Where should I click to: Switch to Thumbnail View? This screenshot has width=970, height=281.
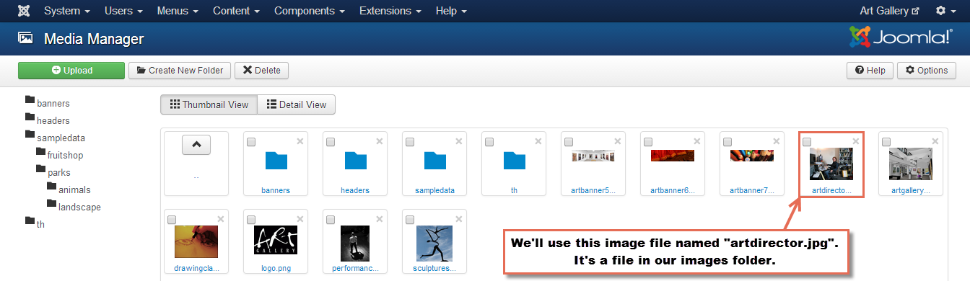[209, 104]
